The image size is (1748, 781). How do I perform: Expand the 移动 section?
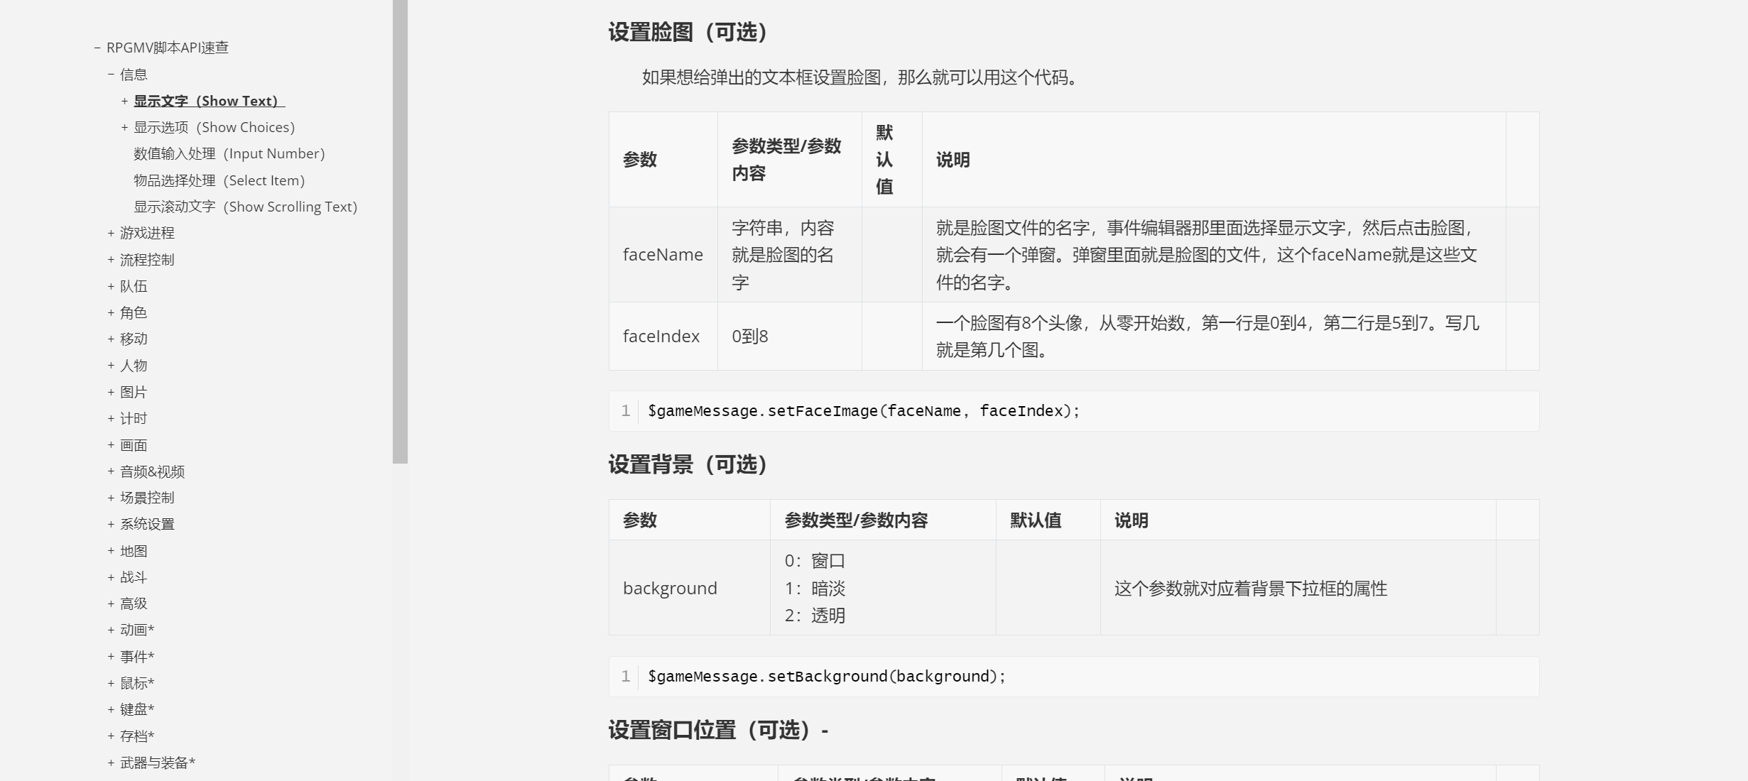[111, 339]
